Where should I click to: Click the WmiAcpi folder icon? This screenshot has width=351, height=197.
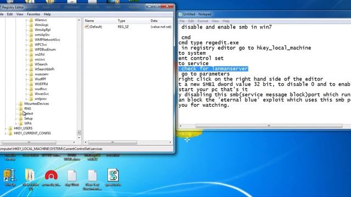pos(31,25)
